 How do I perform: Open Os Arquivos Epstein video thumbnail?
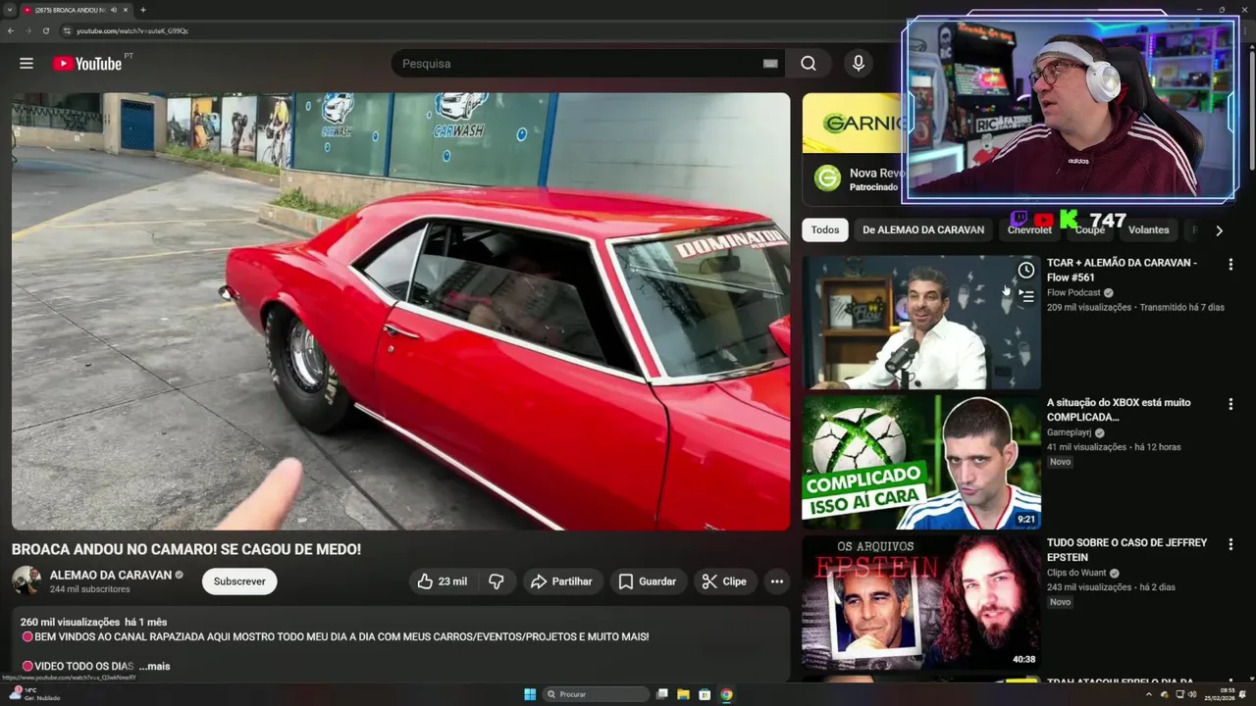921,603
